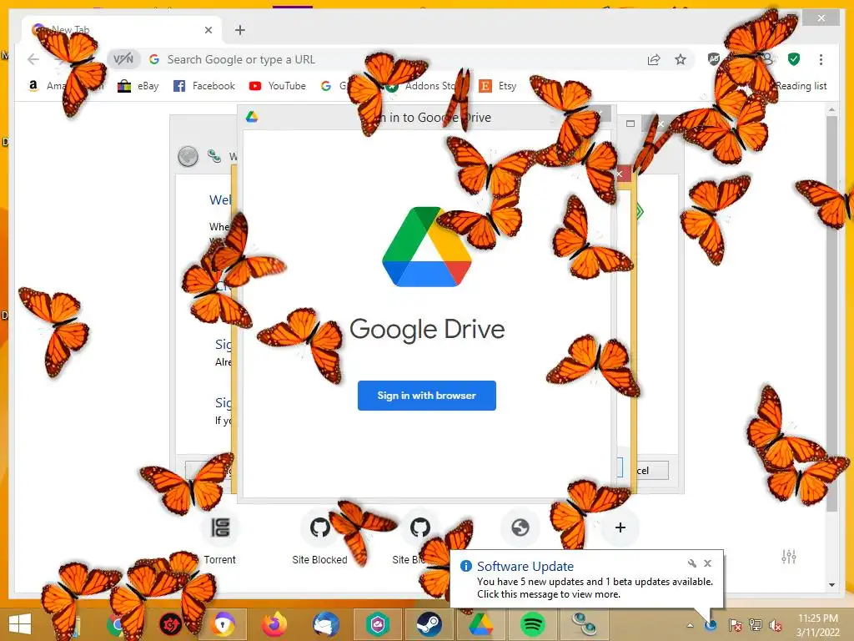Screen dimensions: 854x641
Task: Click the purple keyhole app in taskbar
Action: pos(224,624)
